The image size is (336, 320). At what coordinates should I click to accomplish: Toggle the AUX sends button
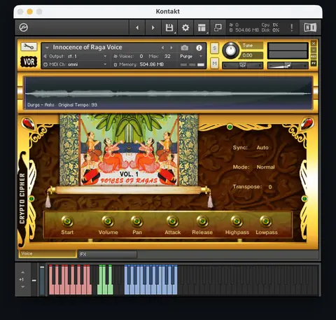[314, 57]
